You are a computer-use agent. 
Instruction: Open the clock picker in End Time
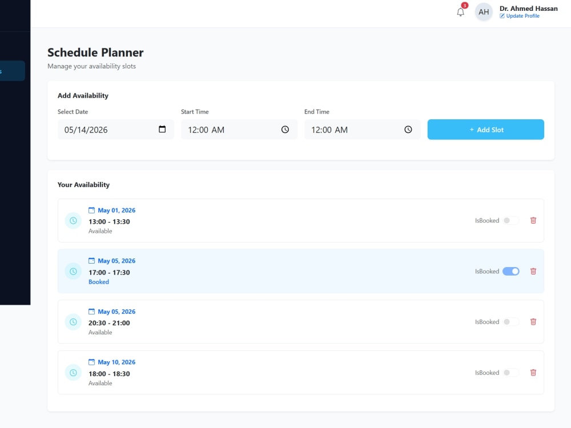408,130
